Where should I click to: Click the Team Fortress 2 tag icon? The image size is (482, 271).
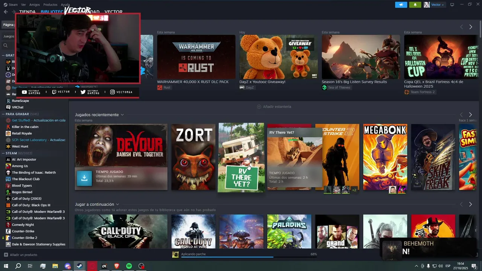point(407,92)
